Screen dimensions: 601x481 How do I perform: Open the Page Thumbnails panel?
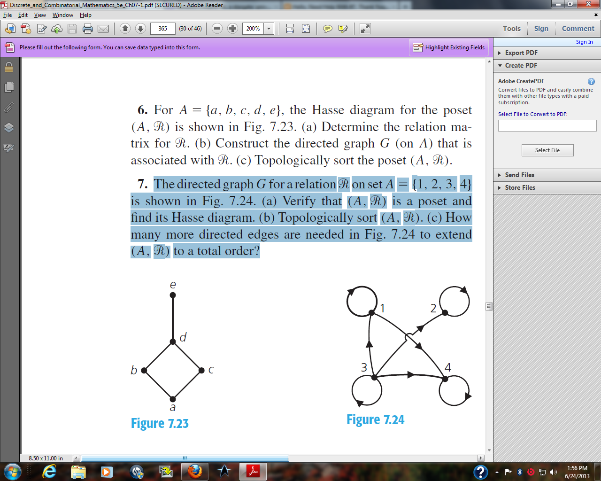(9, 87)
